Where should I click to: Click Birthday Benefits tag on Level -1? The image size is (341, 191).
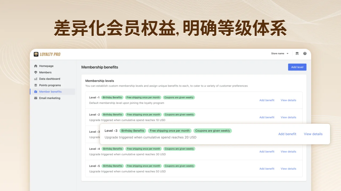pos(112,97)
